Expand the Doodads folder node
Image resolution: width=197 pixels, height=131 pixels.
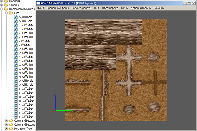tap(2, 1)
